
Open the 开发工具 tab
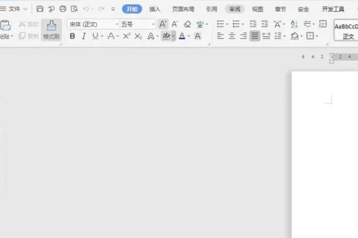point(333,9)
